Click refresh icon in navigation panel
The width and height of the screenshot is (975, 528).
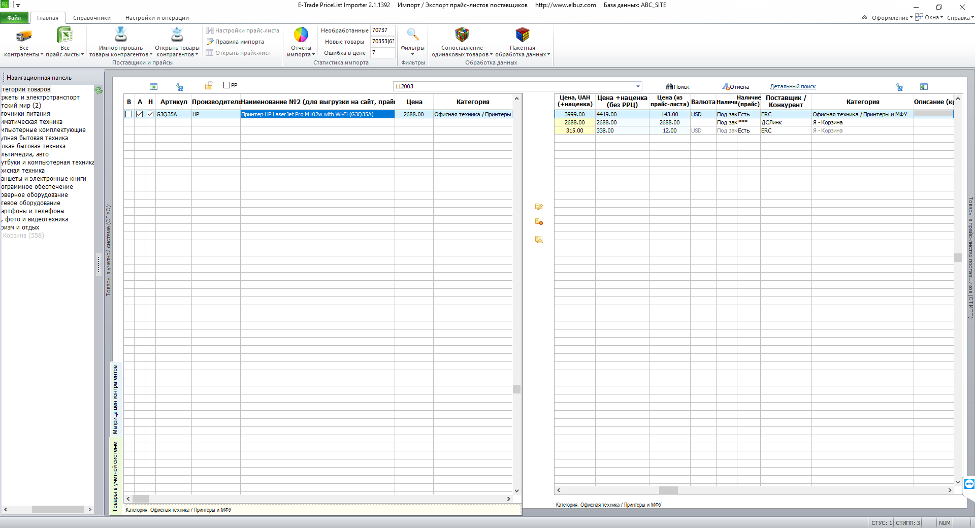pyautogui.click(x=99, y=90)
